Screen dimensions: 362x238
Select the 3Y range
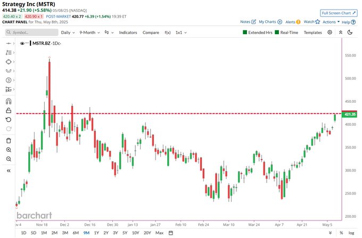(x=116, y=233)
